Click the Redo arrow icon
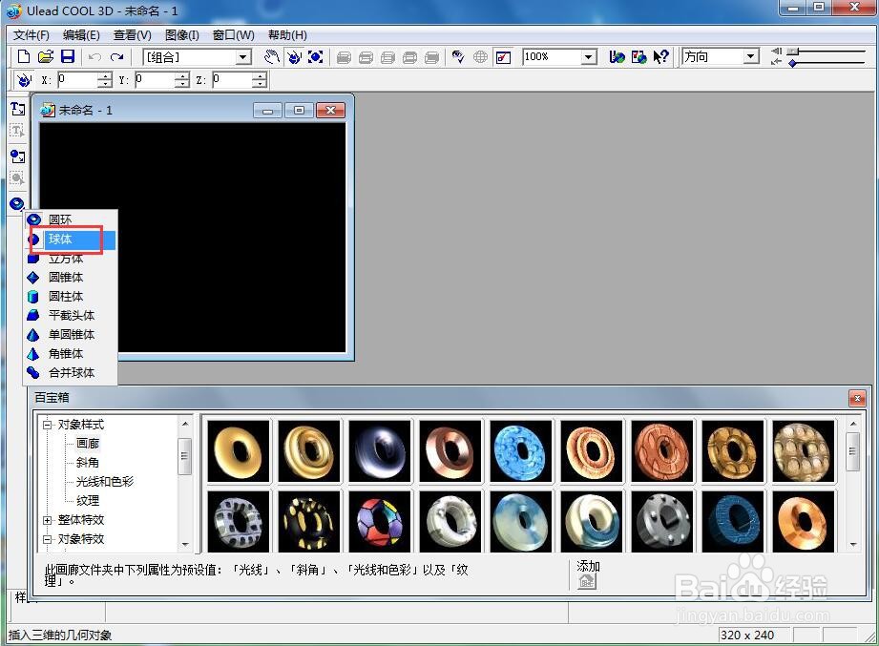 116,56
